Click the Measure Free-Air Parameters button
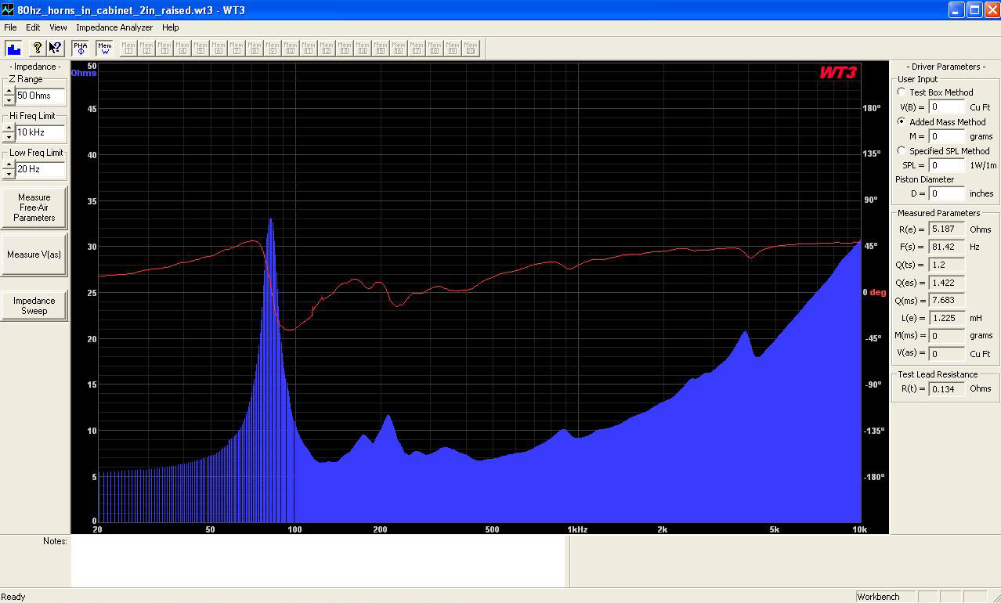Screen dimensions: 1001x603 34,208
